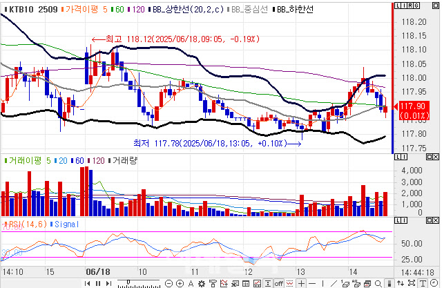Image resolution: width=444 pixels, height=288 pixels.
Task: Select the diagonal trend line drawing tool
Action: 334,283
